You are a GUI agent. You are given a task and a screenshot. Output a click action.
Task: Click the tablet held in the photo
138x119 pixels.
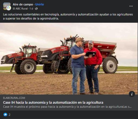[x=90, y=54]
